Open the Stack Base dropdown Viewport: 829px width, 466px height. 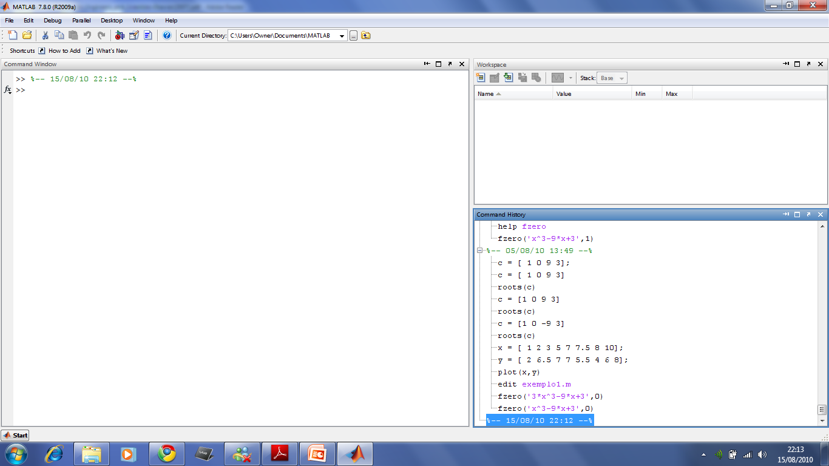(x=612, y=78)
